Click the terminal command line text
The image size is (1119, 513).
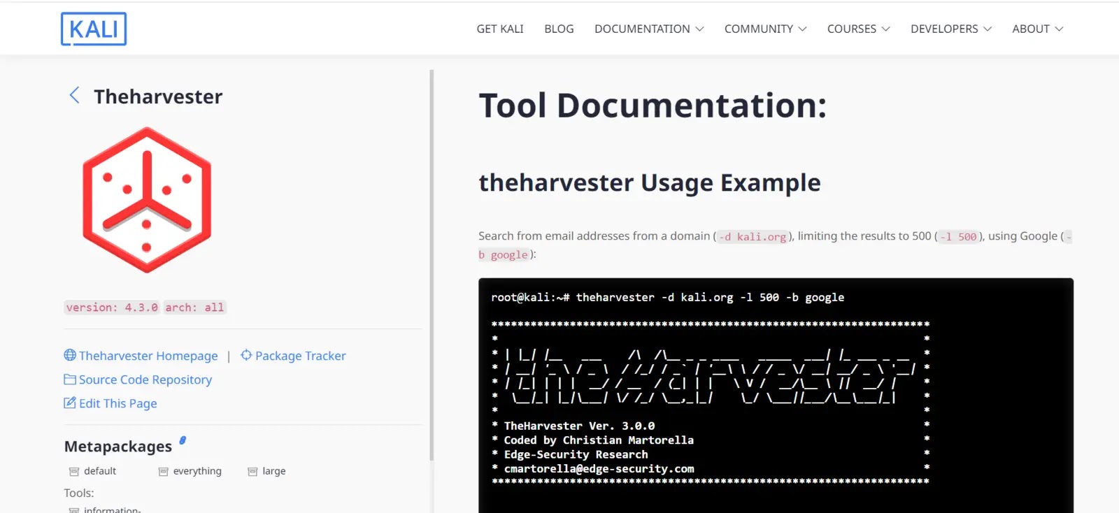(x=668, y=298)
